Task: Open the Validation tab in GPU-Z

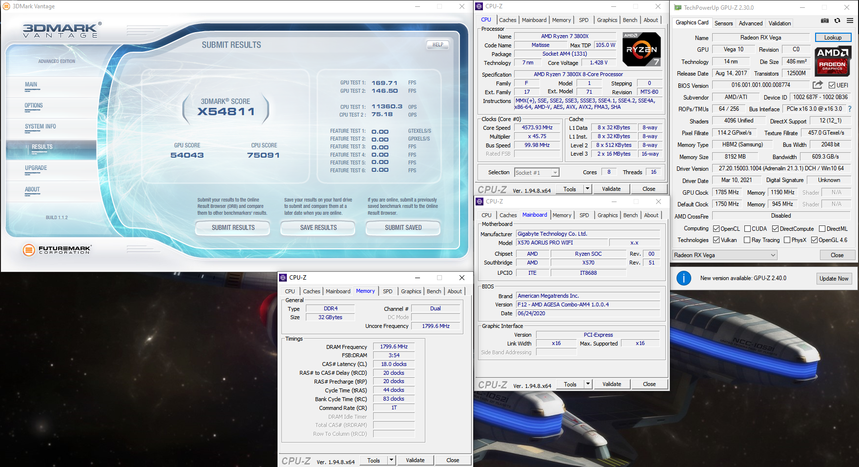Action: coord(779,23)
